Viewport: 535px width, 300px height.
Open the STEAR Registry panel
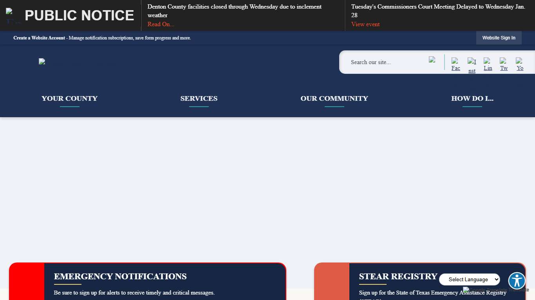pos(398,276)
